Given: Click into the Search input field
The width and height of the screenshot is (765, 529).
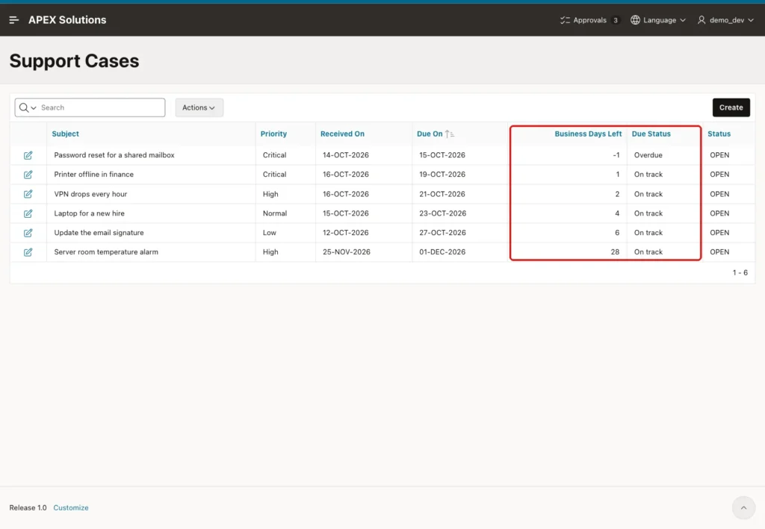Looking at the screenshot, I should (x=101, y=107).
